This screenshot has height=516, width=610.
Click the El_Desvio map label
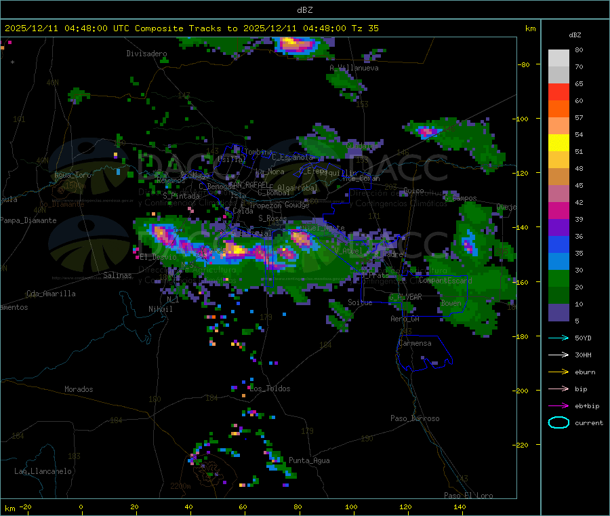[x=159, y=257]
